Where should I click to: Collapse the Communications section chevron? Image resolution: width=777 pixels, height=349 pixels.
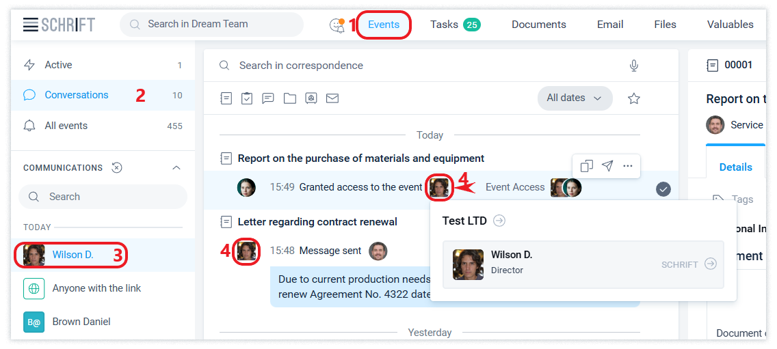pos(176,168)
